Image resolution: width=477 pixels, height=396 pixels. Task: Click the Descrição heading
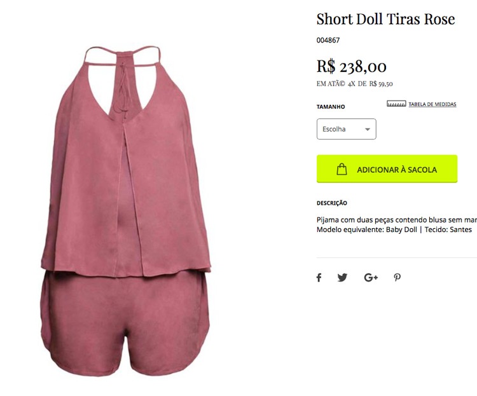(331, 203)
